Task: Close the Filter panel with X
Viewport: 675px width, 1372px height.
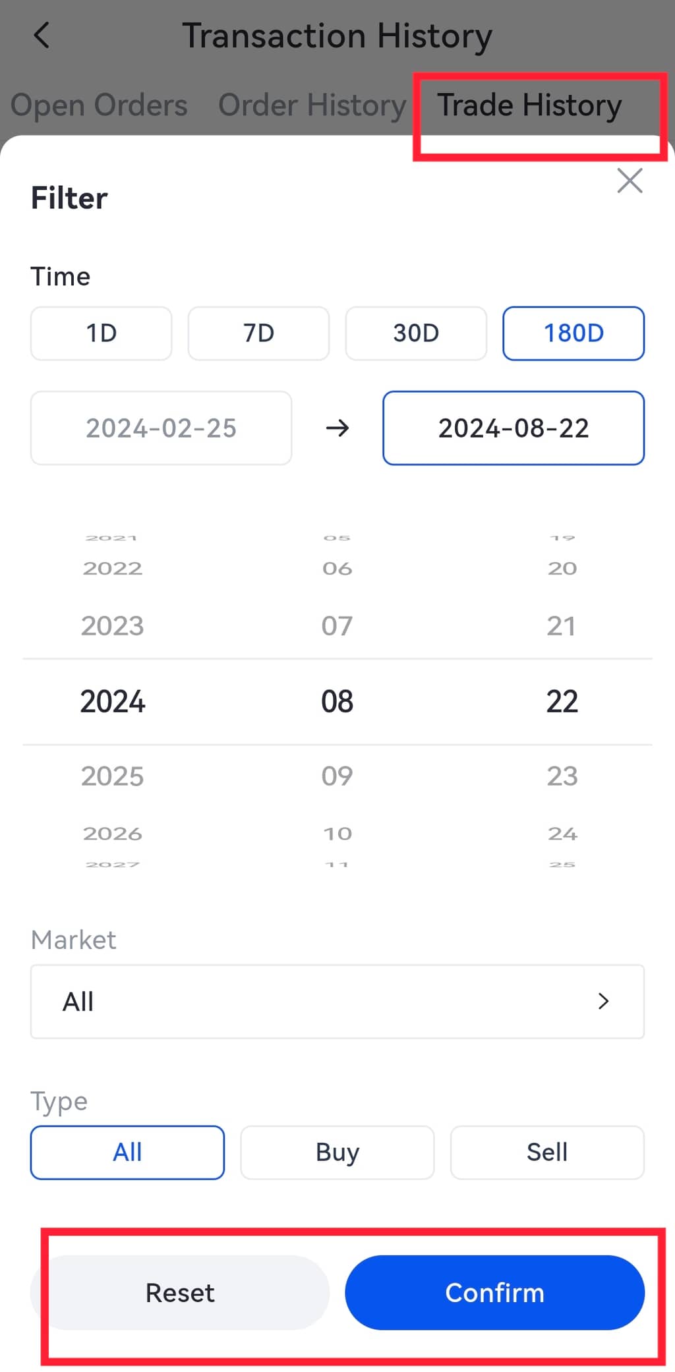Action: [630, 181]
